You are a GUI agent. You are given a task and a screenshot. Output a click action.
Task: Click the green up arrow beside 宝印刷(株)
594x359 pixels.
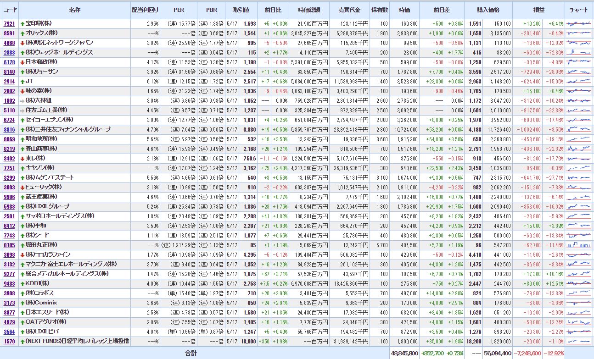pyautogui.click(x=22, y=23)
